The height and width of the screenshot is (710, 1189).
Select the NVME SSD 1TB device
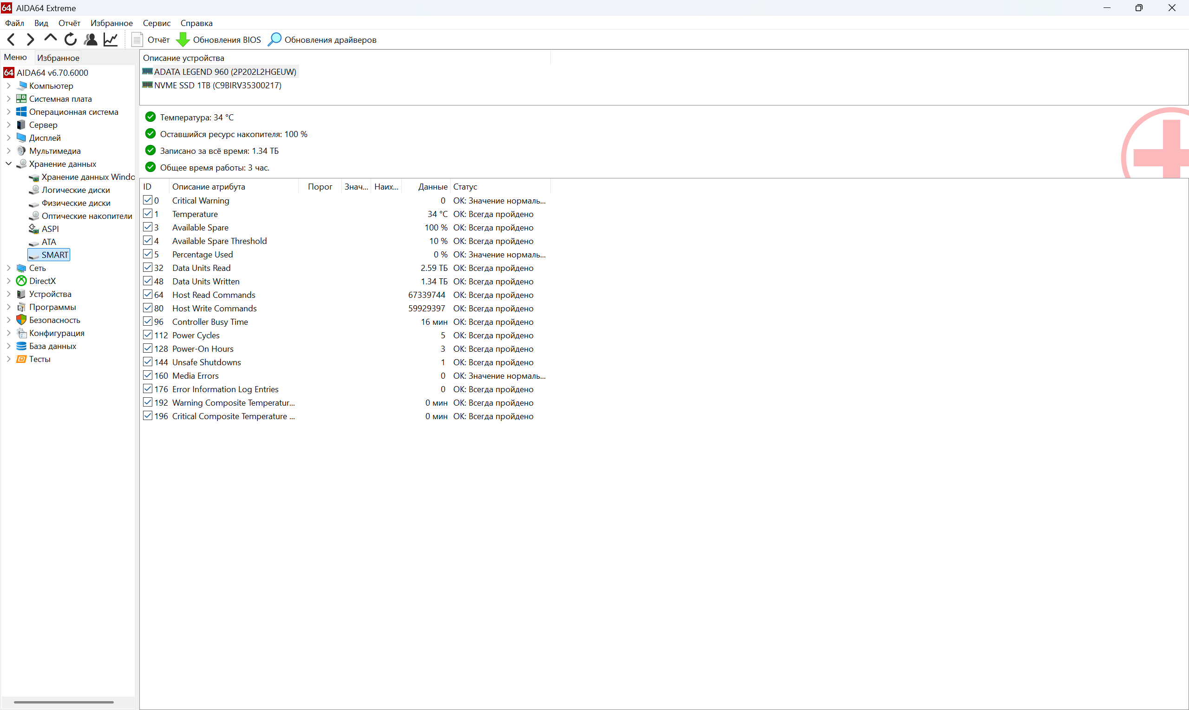point(217,85)
